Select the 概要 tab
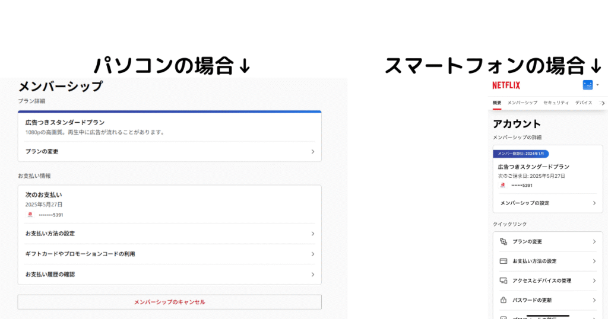608x319 pixels. click(497, 103)
